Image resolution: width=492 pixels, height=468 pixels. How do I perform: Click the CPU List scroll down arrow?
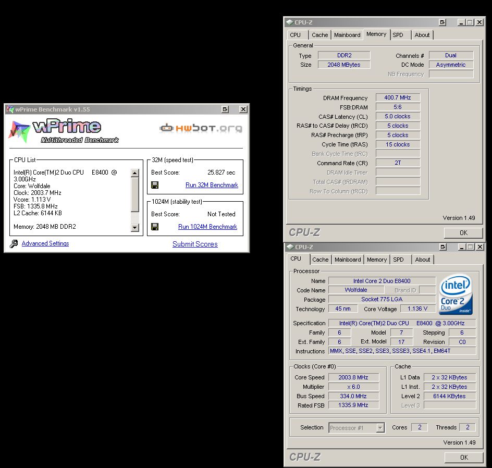pos(135,228)
